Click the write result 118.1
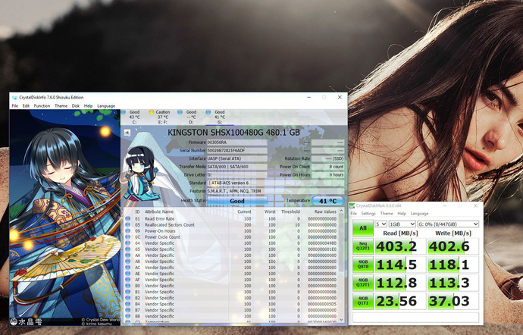This screenshot has height=335, width=523. click(x=453, y=265)
